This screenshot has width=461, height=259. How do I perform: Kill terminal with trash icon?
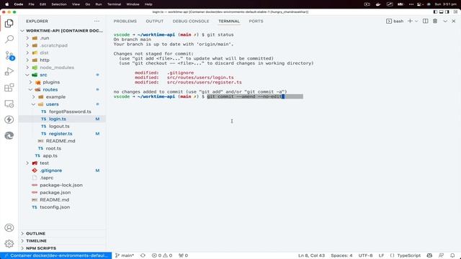point(435,21)
